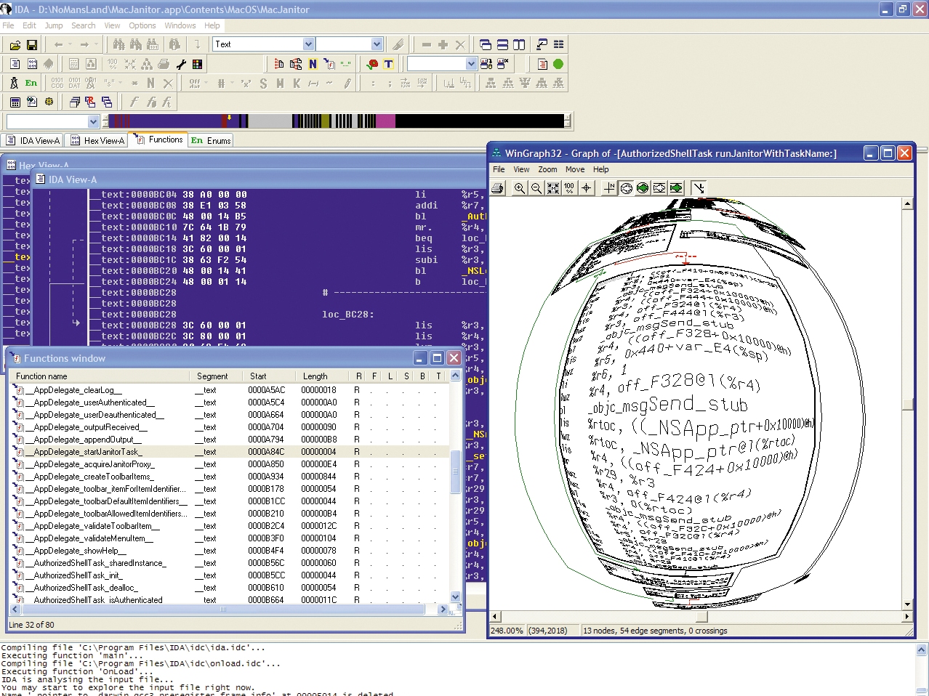Click the Save floppy disk icon

(32, 45)
